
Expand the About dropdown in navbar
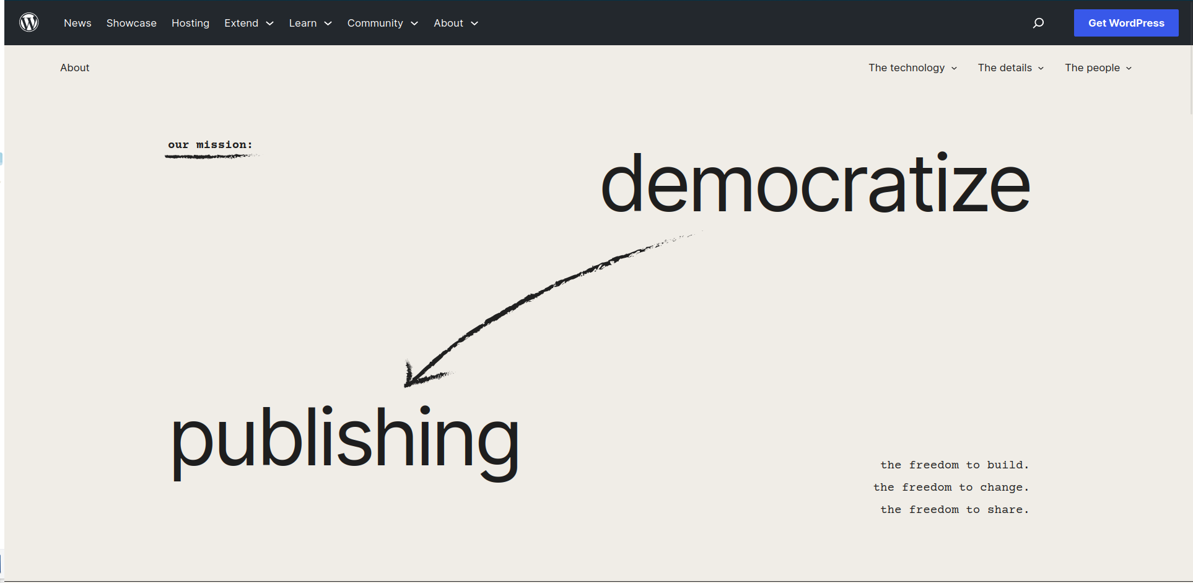456,23
